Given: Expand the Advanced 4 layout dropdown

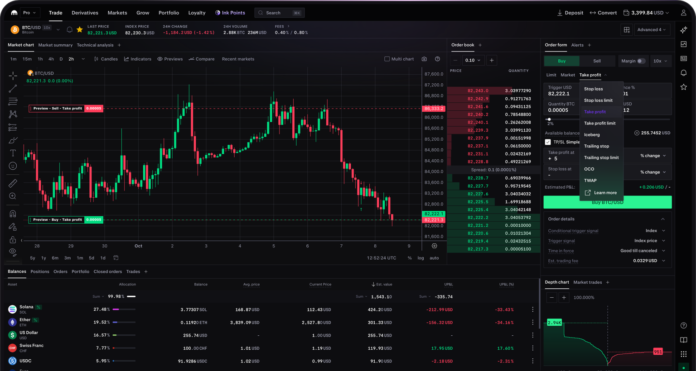Looking at the screenshot, I should pyautogui.click(x=652, y=30).
